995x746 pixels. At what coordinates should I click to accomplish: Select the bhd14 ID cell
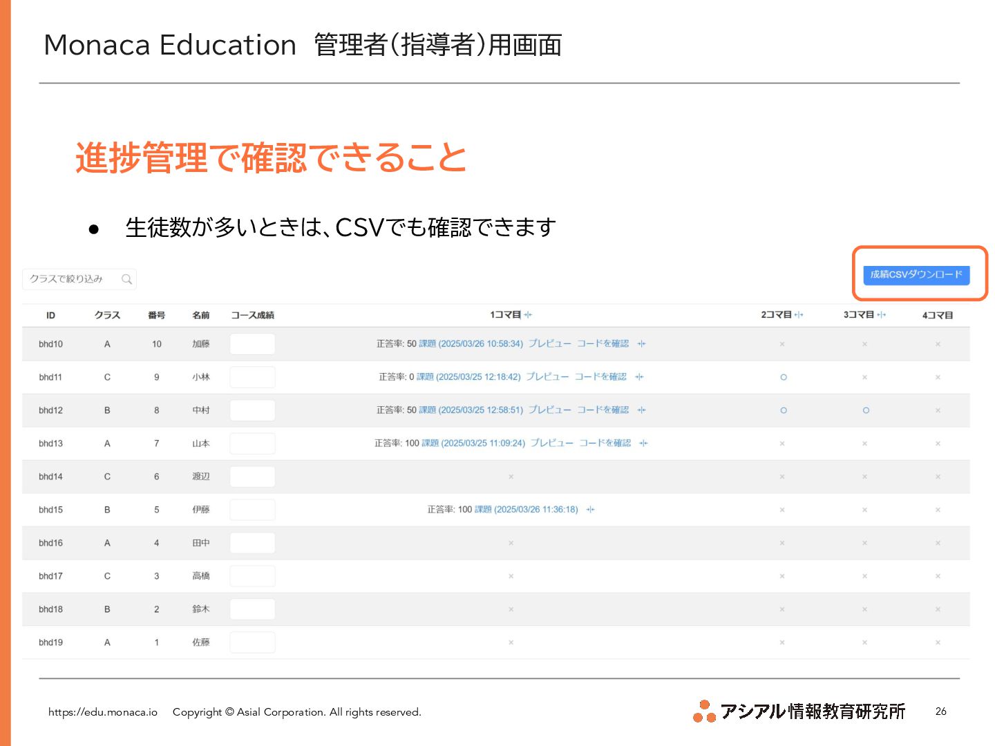click(50, 477)
